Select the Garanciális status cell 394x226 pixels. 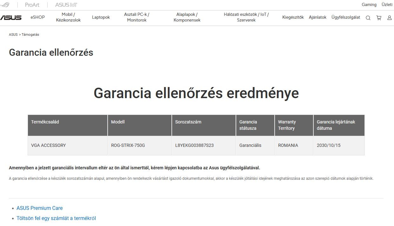pos(255,146)
